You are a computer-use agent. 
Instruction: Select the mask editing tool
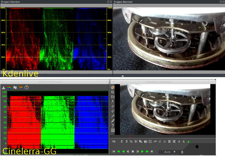click(113, 97)
